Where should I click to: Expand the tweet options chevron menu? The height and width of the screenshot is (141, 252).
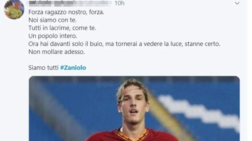point(237,3)
